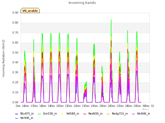Click the 0.30 y-axis tick label
Viewport: 165px width, 123px height.
[15, 72]
